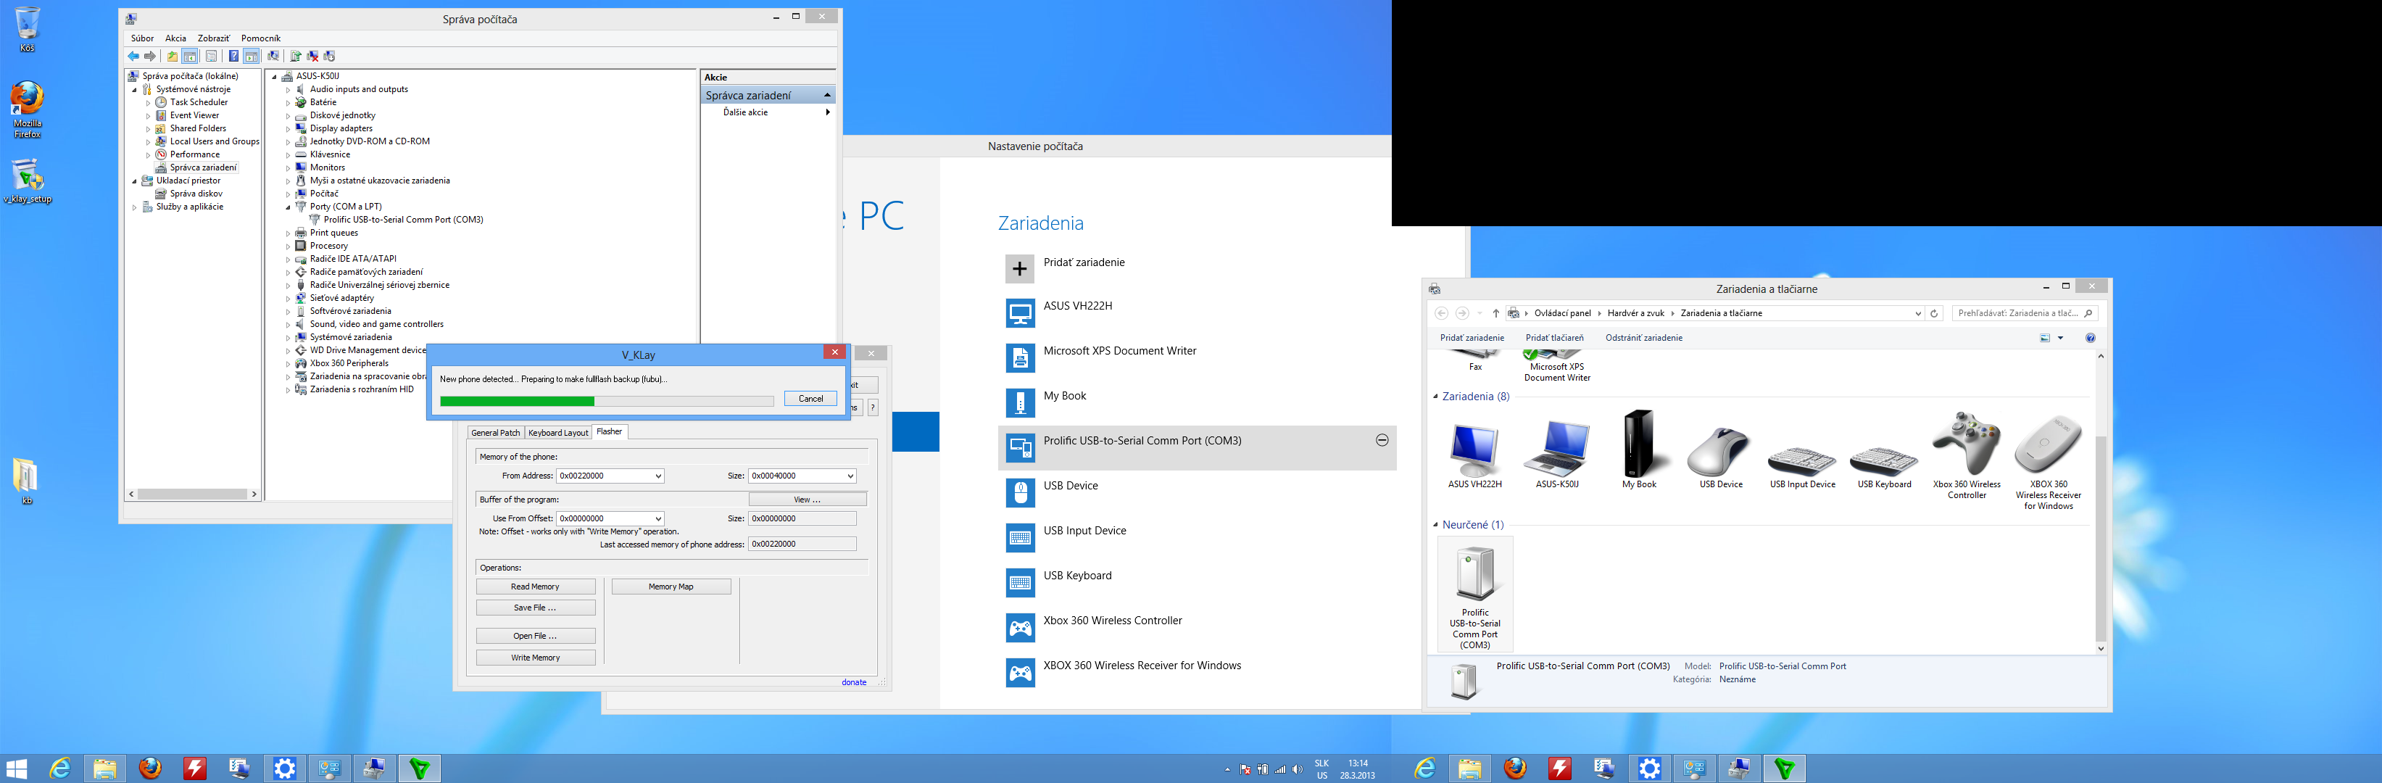
Task: Switch to the Keyboard Layout tab
Action: coord(557,433)
